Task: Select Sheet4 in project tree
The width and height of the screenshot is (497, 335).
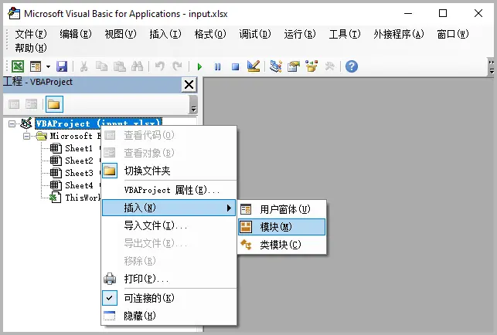Action: pyautogui.click(x=79, y=185)
